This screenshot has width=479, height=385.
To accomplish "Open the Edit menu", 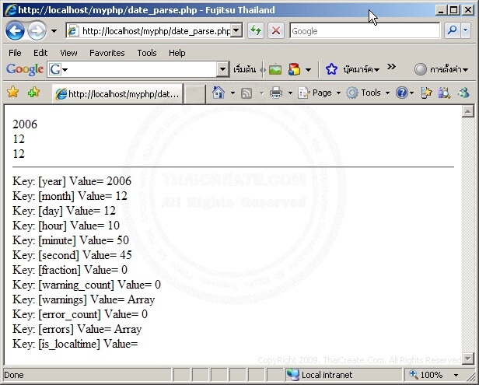I will tap(40, 53).
